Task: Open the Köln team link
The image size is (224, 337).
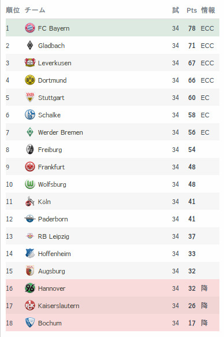Action: [44, 202]
